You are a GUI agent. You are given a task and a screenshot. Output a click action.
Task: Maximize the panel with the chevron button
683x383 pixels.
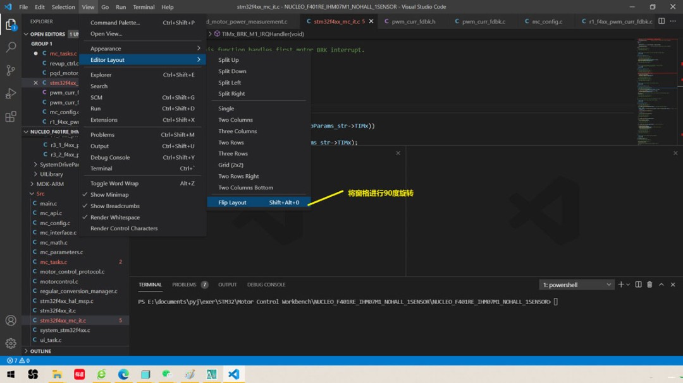(x=661, y=285)
